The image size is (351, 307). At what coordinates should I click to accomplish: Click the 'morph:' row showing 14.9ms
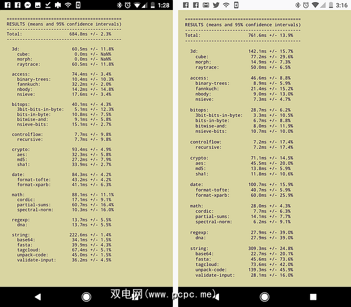(243, 62)
